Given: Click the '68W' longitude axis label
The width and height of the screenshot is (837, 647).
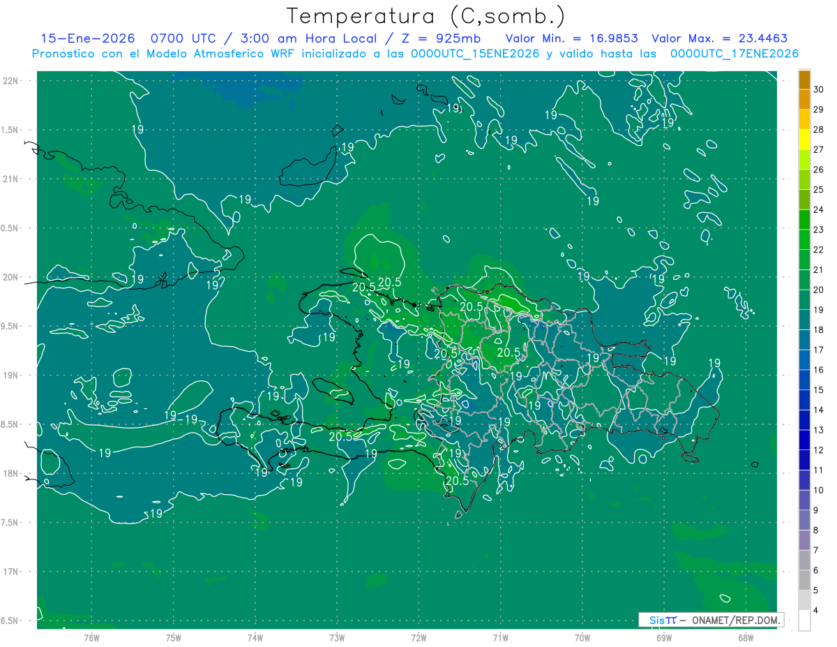Looking at the screenshot, I should (x=746, y=638).
